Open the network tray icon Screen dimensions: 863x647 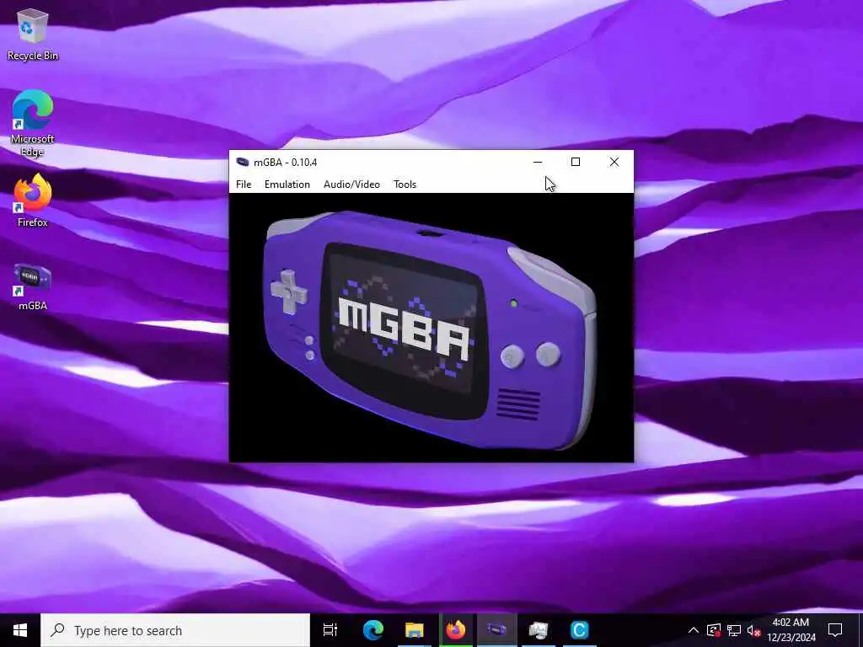point(734,630)
